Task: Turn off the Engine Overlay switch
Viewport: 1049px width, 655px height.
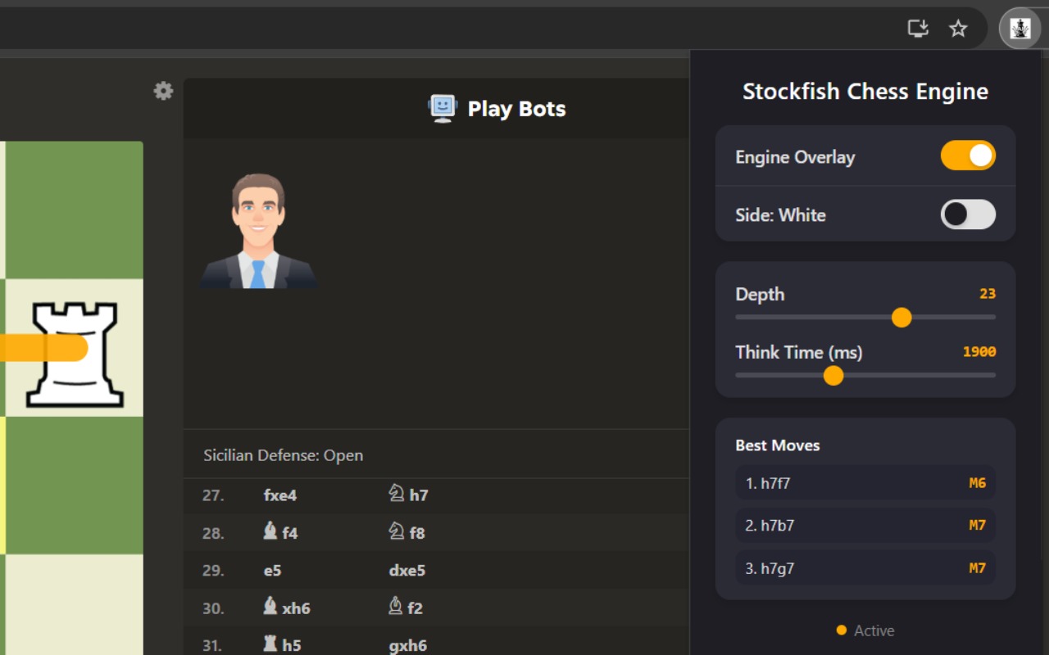Action: pyautogui.click(x=968, y=156)
